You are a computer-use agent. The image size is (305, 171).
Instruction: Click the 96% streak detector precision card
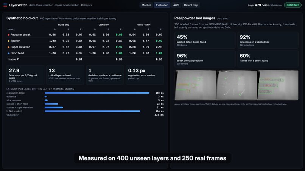tap(205, 59)
